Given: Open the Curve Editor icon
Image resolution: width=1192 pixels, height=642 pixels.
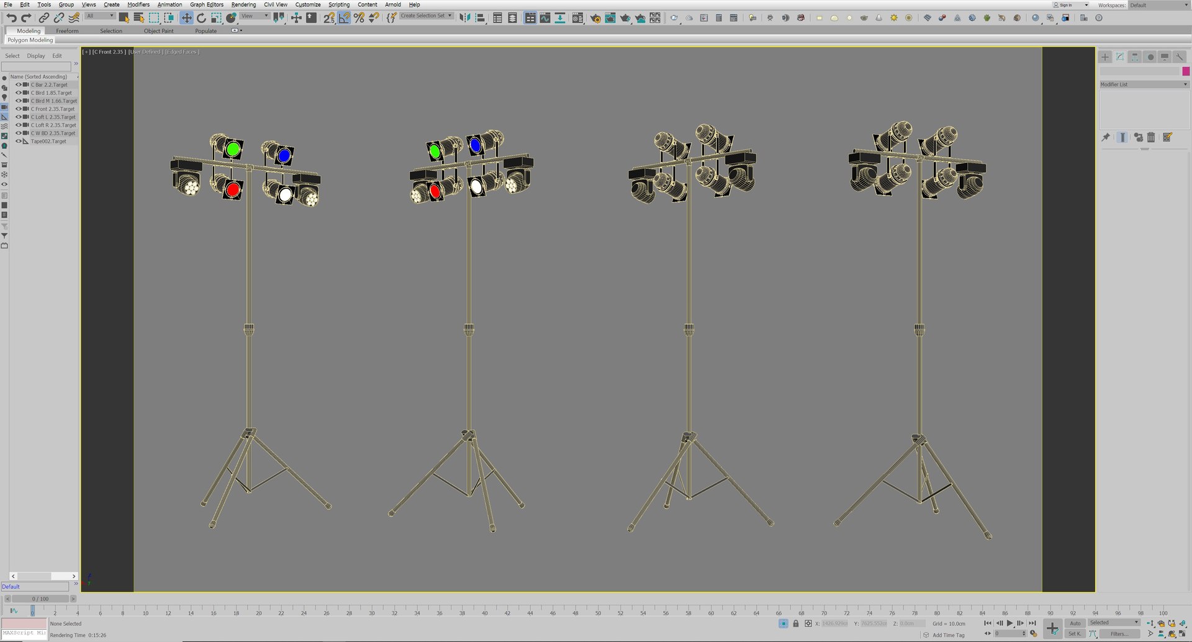Looking at the screenshot, I should (x=545, y=18).
